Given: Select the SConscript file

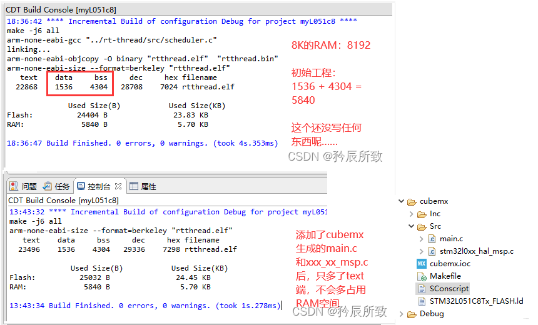Looking at the screenshot, I should (449, 289).
